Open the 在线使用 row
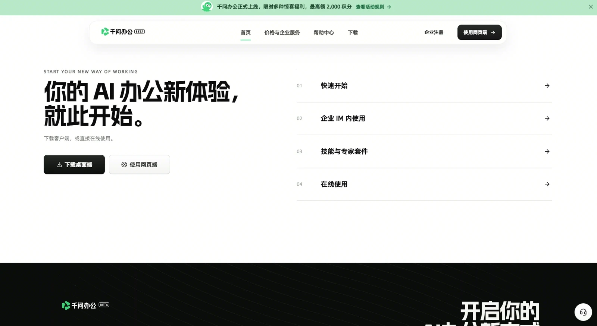The image size is (597, 326). (424, 184)
